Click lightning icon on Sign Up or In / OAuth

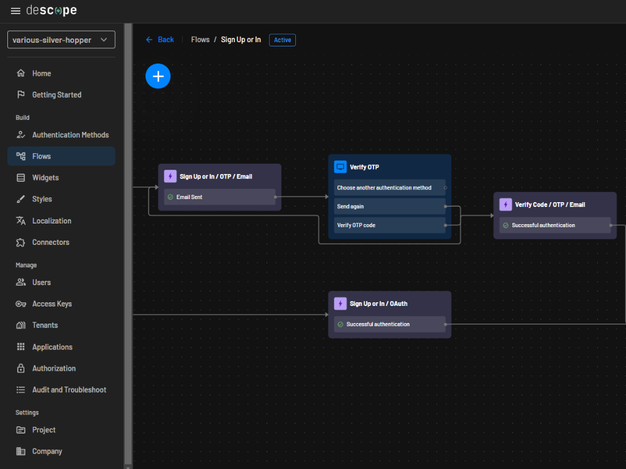(x=341, y=304)
